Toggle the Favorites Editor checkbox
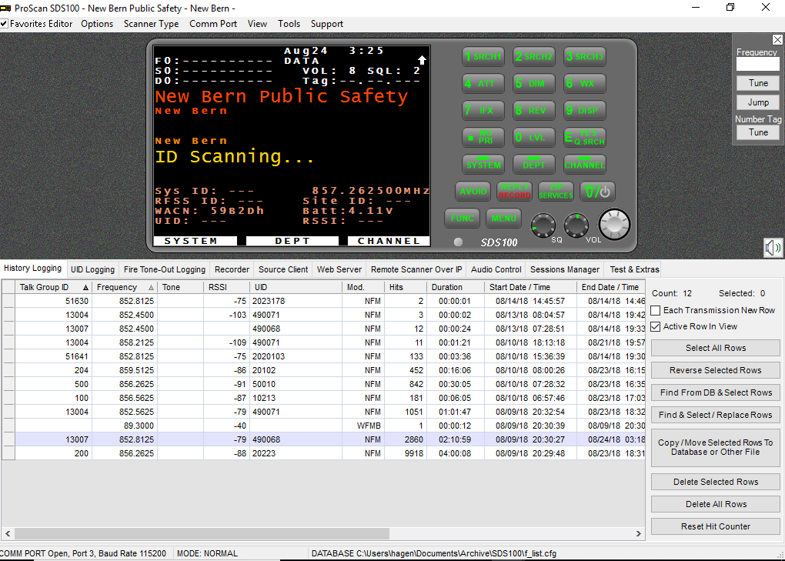Screen dimensions: 785x561 point(4,24)
